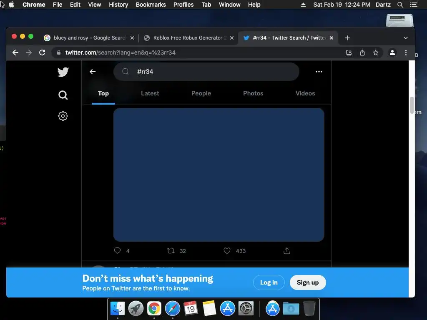Open the File menu
This screenshot has height=320, width=427.
58,5
